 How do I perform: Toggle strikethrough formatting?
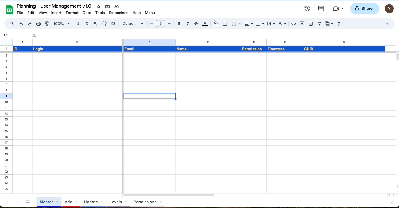[196, 24]
